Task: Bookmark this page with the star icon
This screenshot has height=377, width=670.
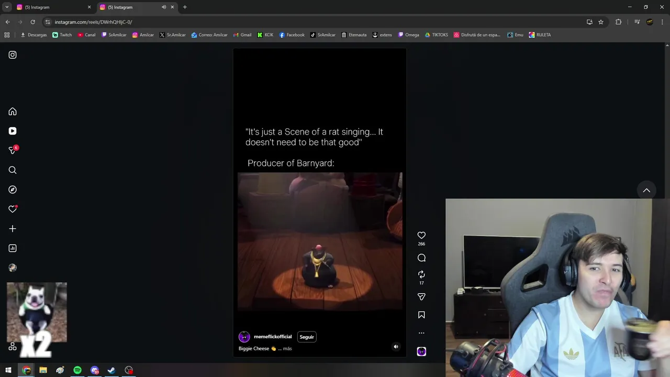Action: pyautogui.click(x=601, y=22)
